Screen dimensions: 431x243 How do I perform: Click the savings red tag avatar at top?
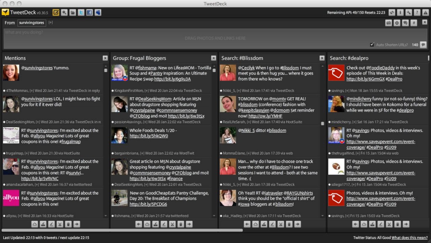click(336, 72)
